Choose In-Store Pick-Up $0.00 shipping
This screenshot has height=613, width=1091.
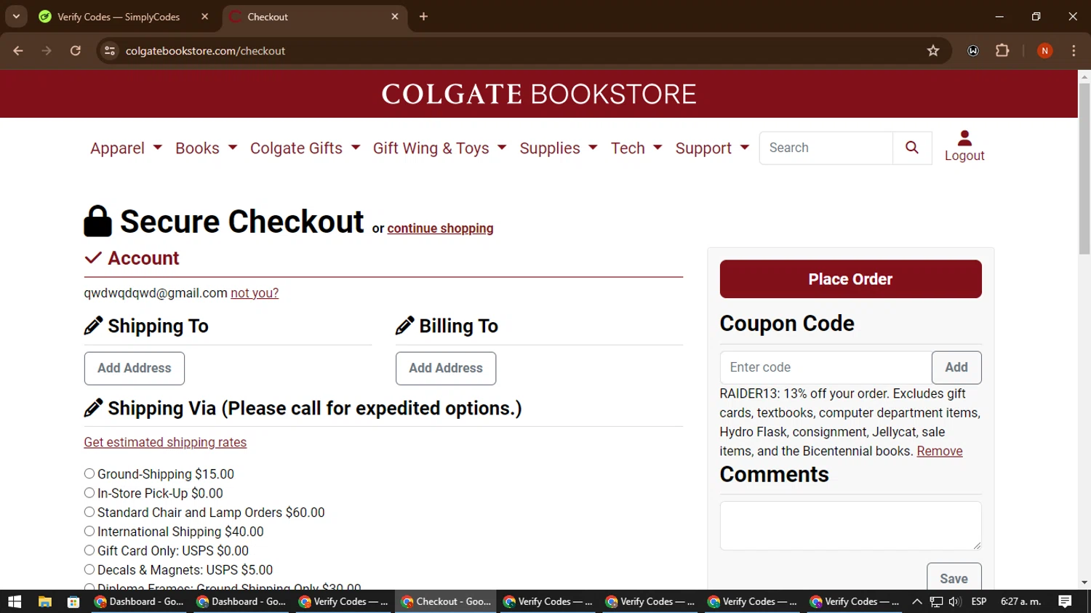point(89,493)
